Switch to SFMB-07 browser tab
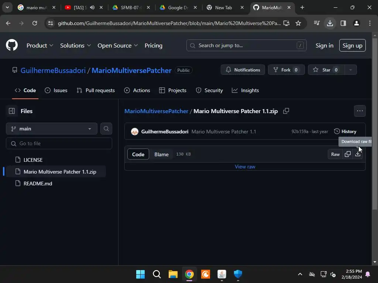The height and width of the screenshot is (283, 378). tap(131, 7)
